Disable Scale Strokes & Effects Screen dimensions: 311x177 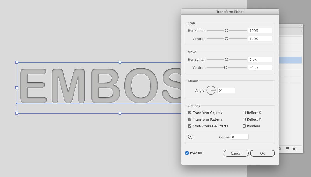189,126
